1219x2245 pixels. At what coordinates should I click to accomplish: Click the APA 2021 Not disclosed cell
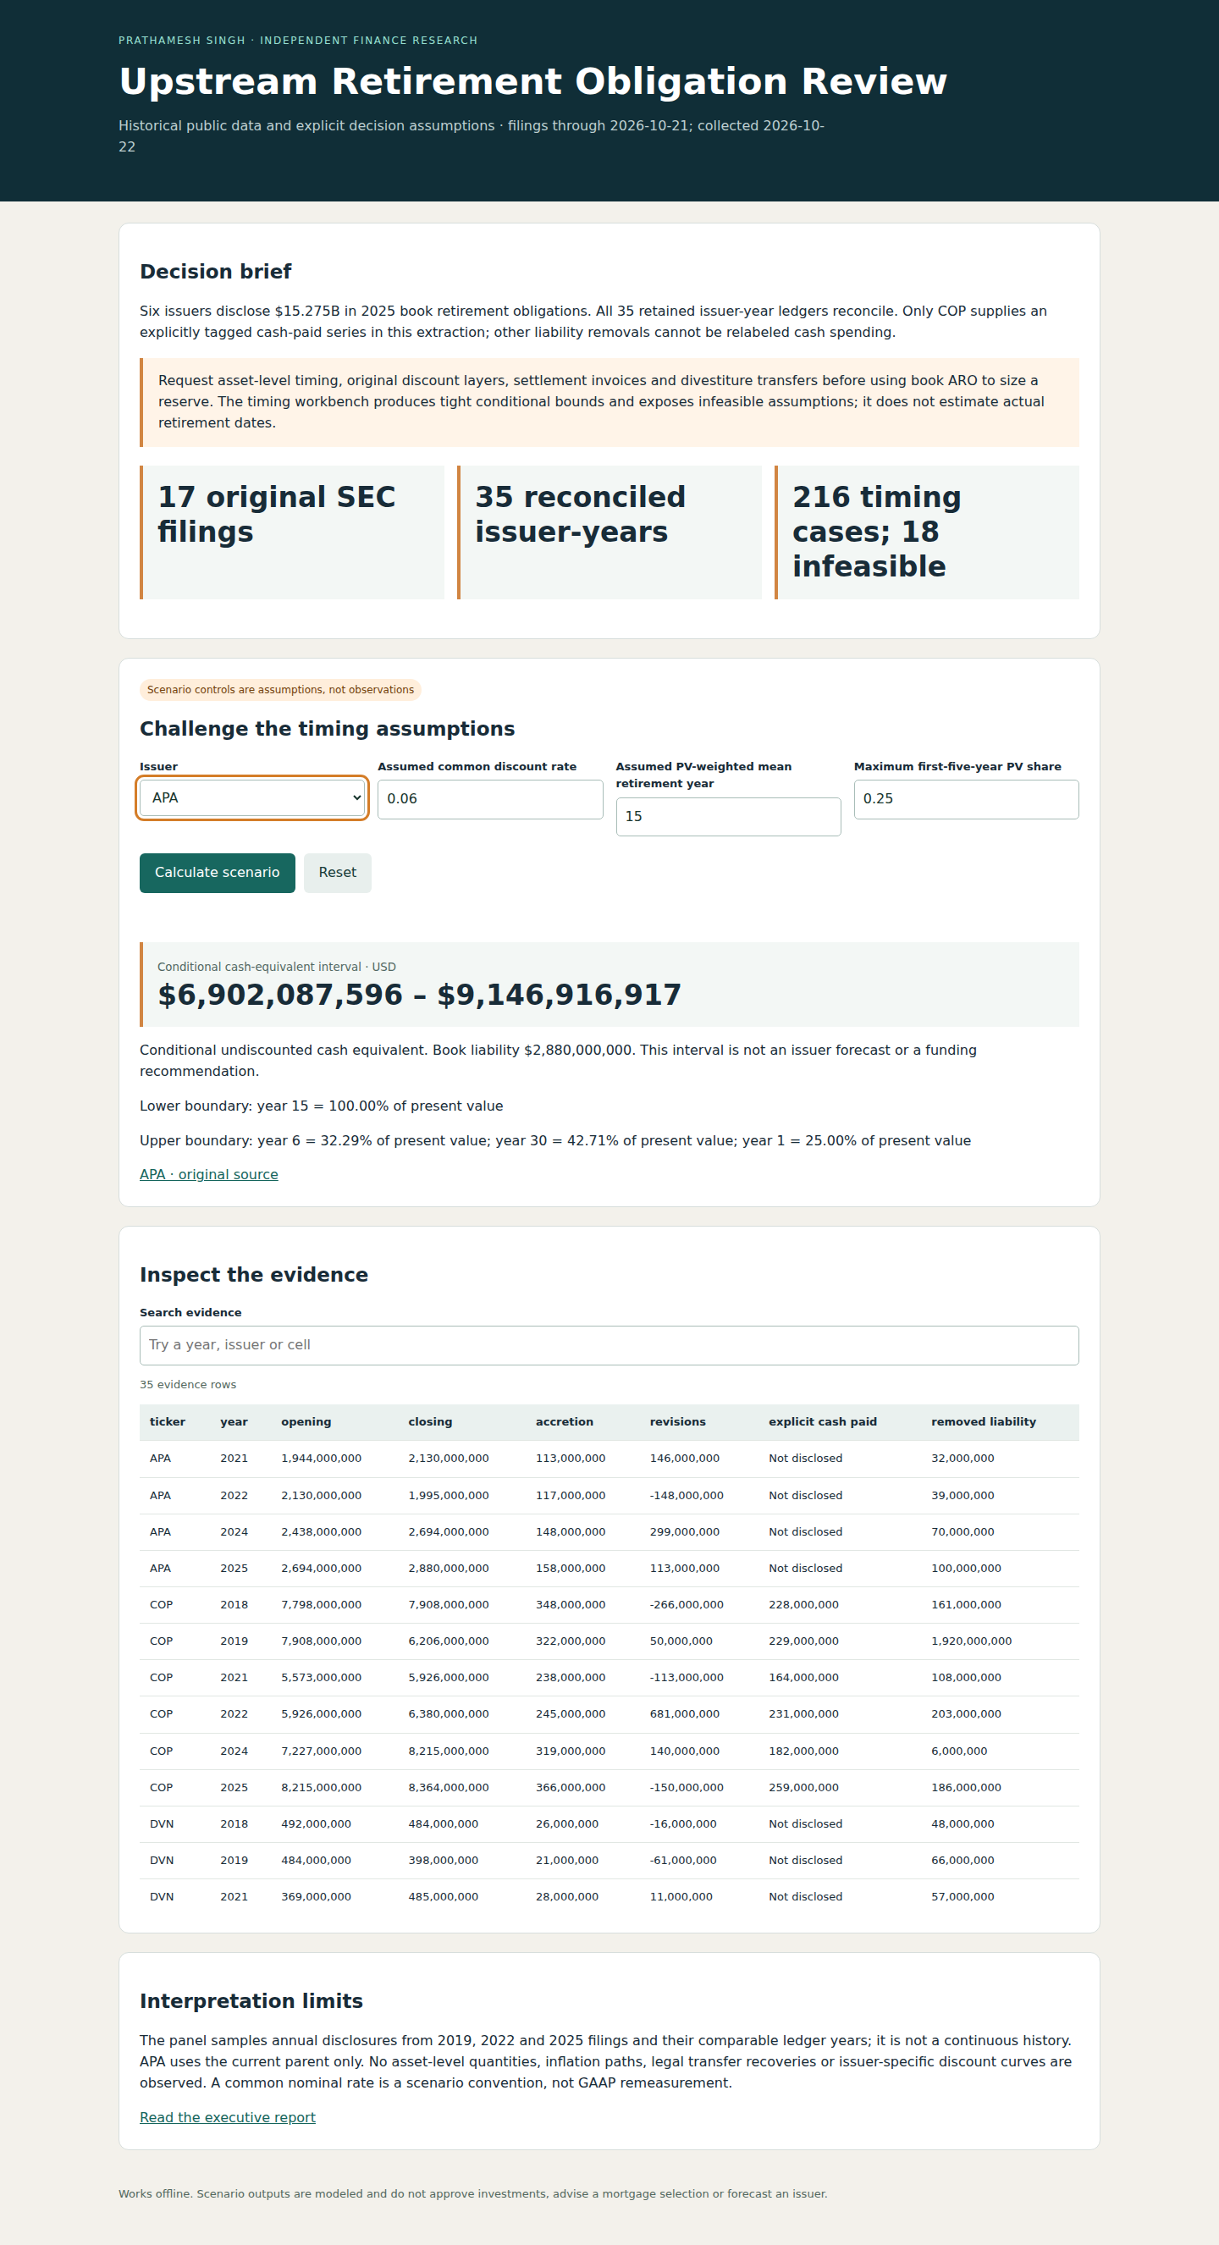[805, 1458]
